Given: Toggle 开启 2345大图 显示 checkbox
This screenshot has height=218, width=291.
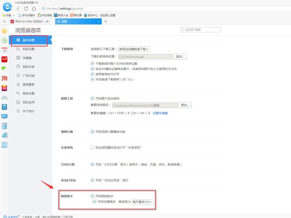Looking at the screenshot, I should [92, 164].
